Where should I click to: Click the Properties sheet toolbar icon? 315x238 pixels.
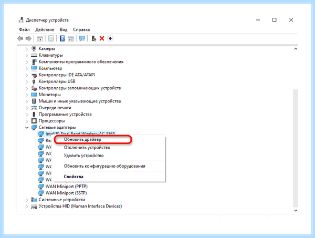(51, 38)
